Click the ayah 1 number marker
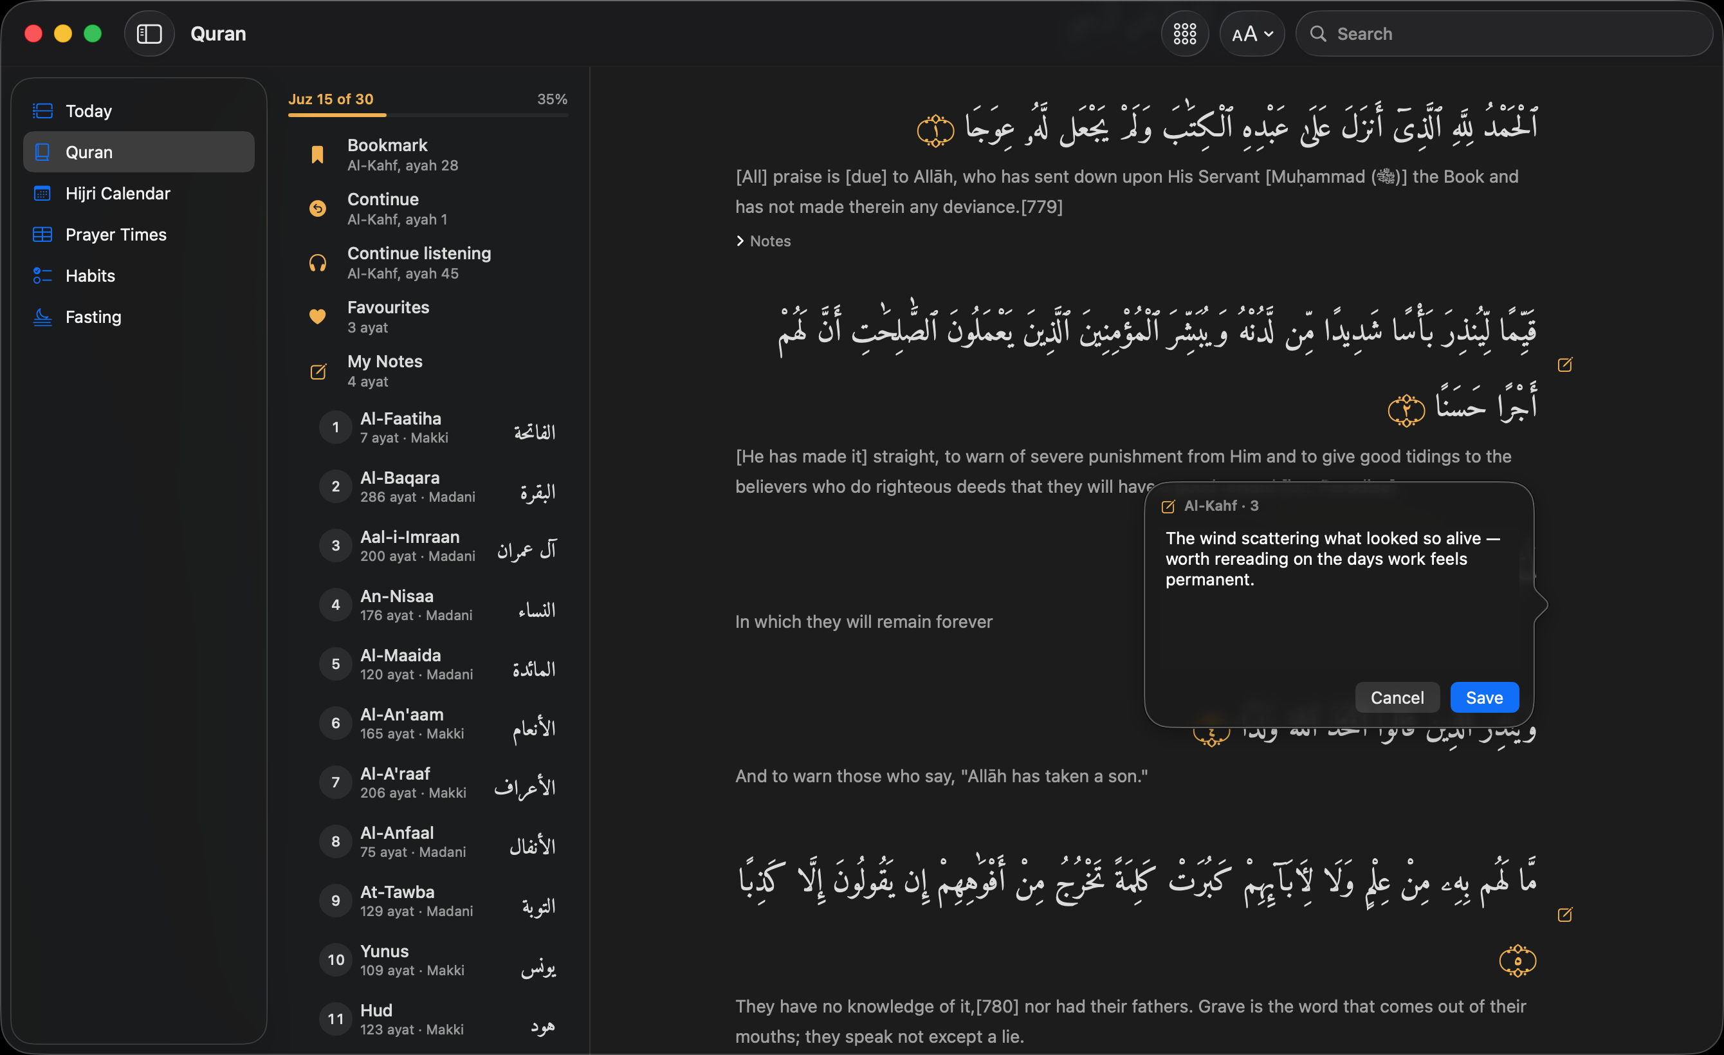 [x=935, y=131]
